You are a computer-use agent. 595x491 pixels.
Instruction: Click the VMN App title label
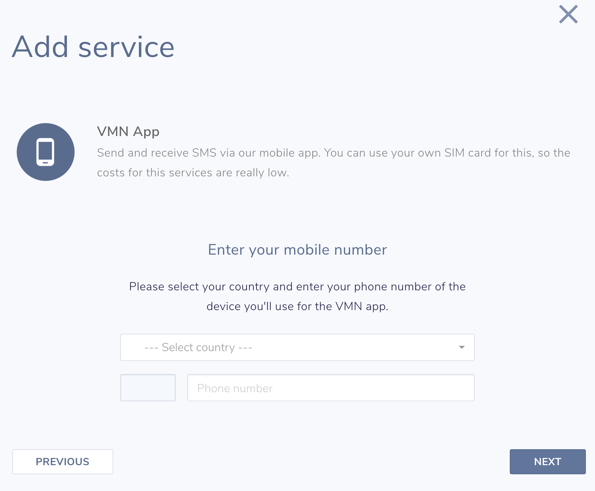point(128,131)
